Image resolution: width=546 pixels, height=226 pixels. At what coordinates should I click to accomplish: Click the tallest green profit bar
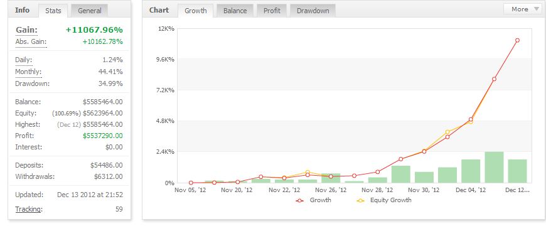coord(494,167)
